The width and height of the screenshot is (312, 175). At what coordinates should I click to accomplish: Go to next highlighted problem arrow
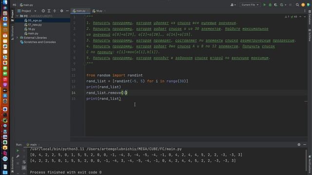point(305,17)
